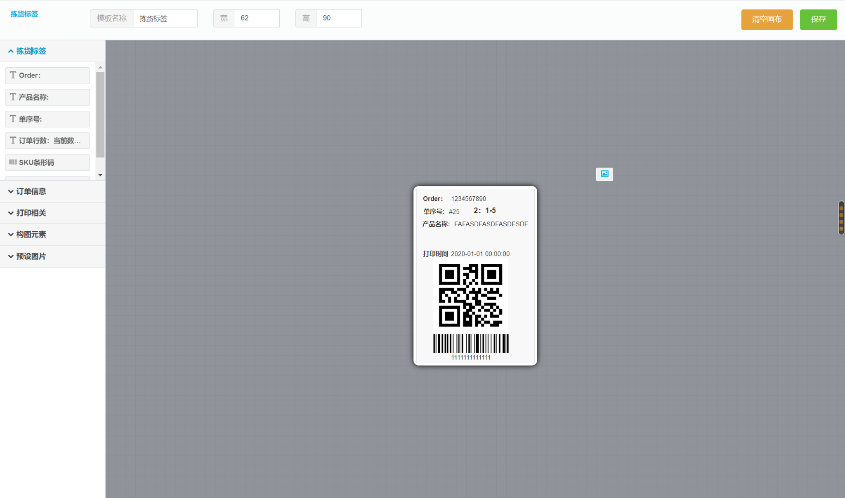
Task: Click the scroll down arrow in element list
Action: 100,175
